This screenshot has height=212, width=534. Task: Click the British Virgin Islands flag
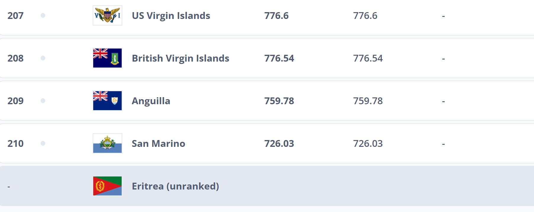click(x=107, y=58)
